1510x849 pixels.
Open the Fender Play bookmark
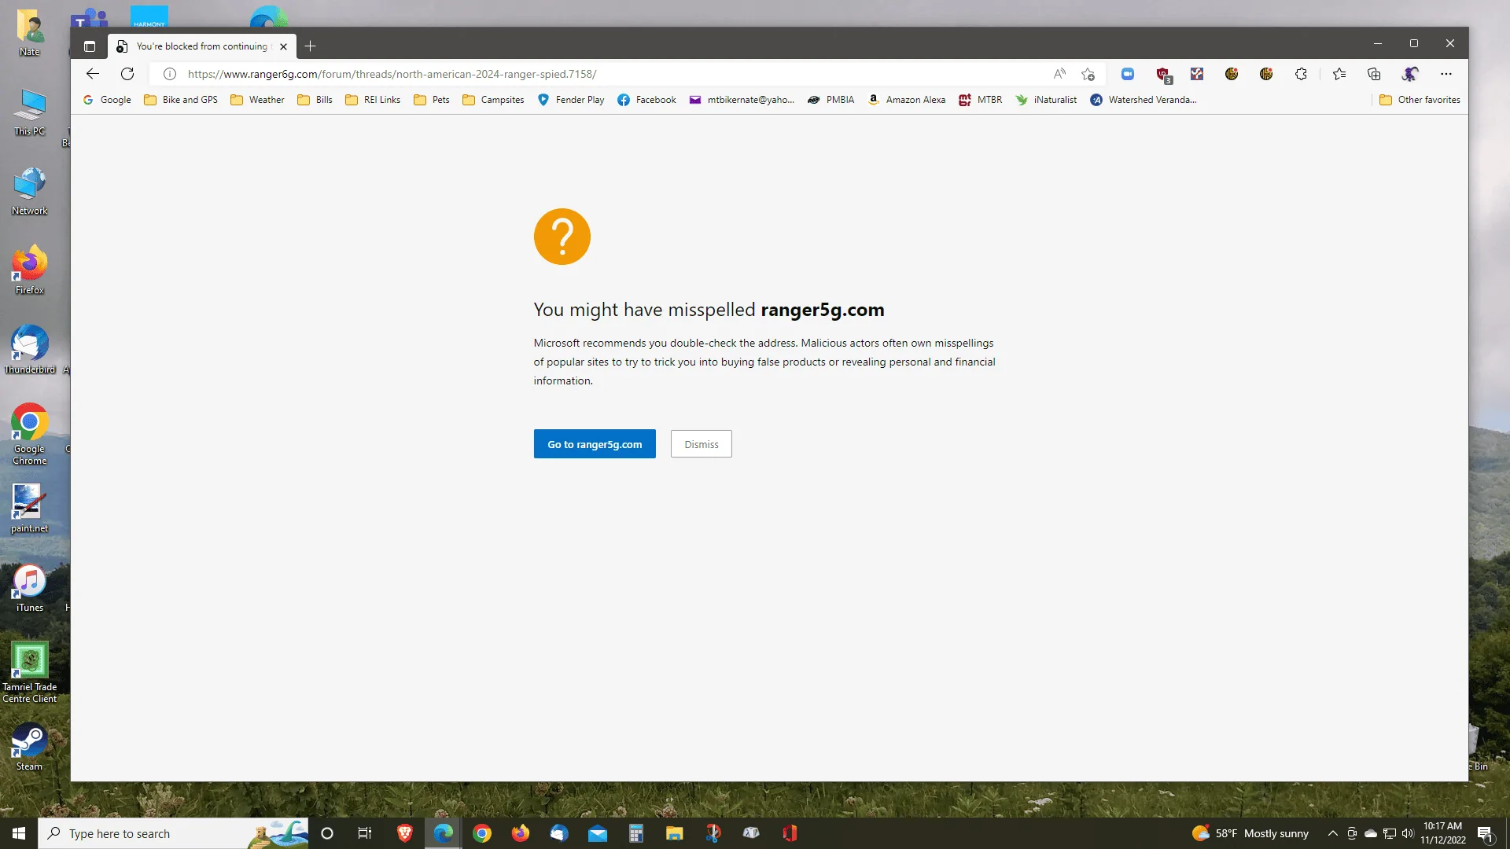pos(571,100)
